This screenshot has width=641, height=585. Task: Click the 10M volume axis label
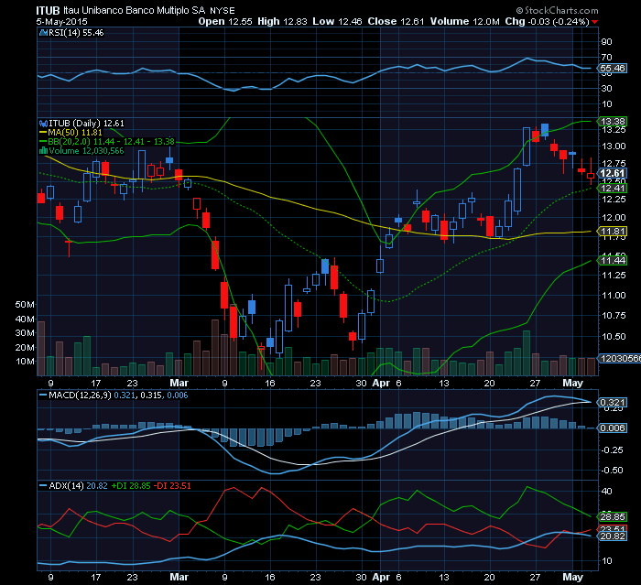tap(25, 362)
